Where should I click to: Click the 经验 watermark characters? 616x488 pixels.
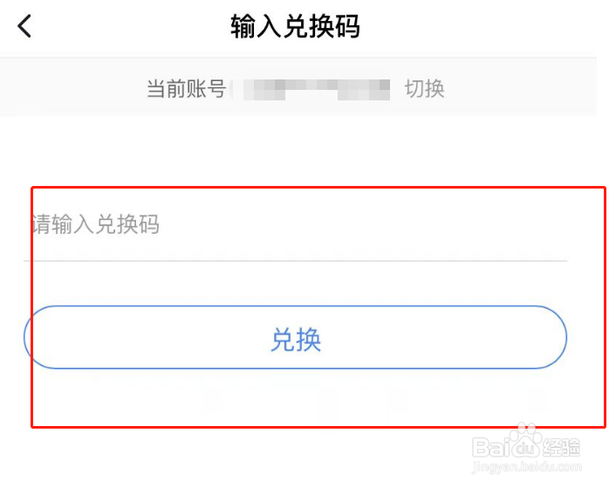point(561,448)
